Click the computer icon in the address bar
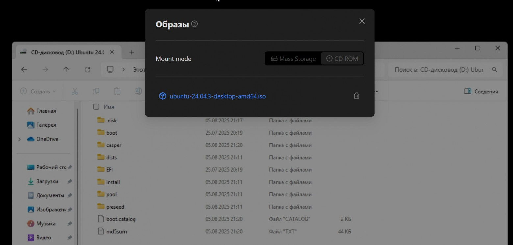The height and width of the screenshot is (245, 513). [110, 70]
